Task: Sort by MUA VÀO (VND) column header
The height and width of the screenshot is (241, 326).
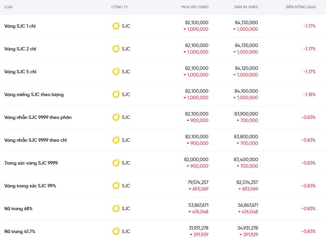Action: pos(195,7)
